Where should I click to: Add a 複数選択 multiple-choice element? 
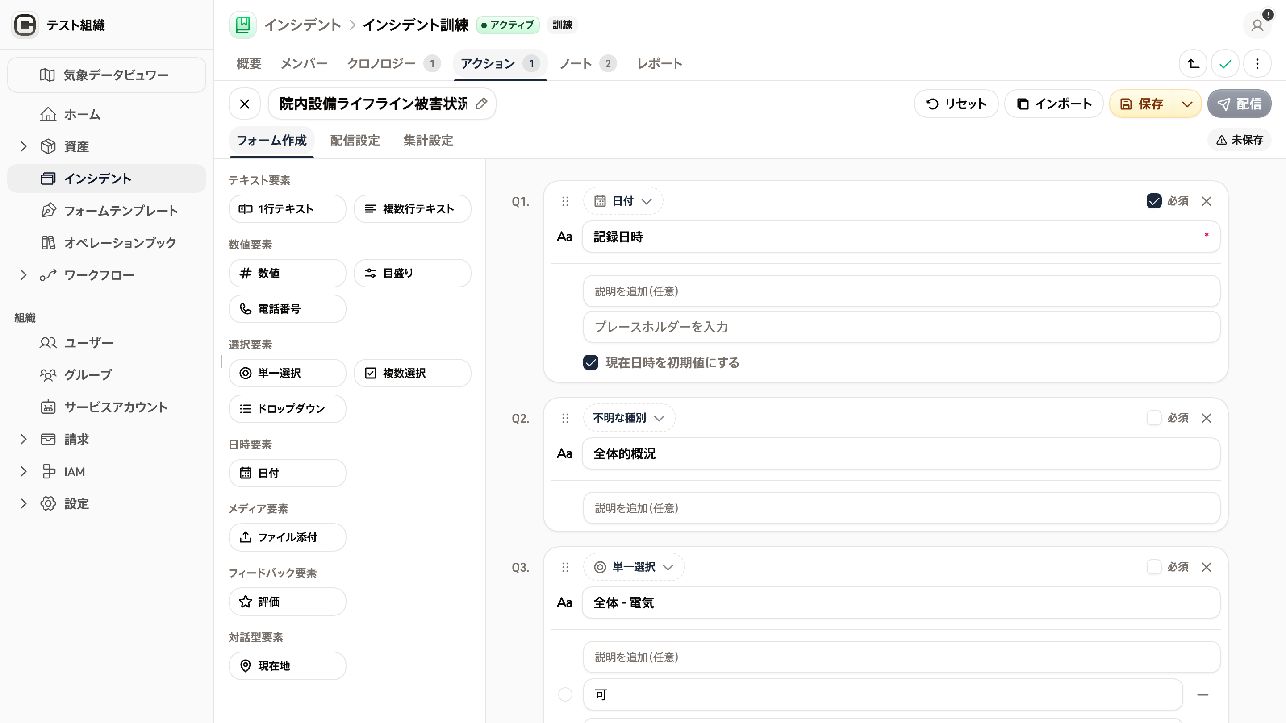click(412, 373)
